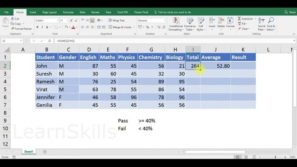The height and width of the screenshot is (167, 297).
Task: Select the entire sheet with corner button
Action: (x=7, y=50)
